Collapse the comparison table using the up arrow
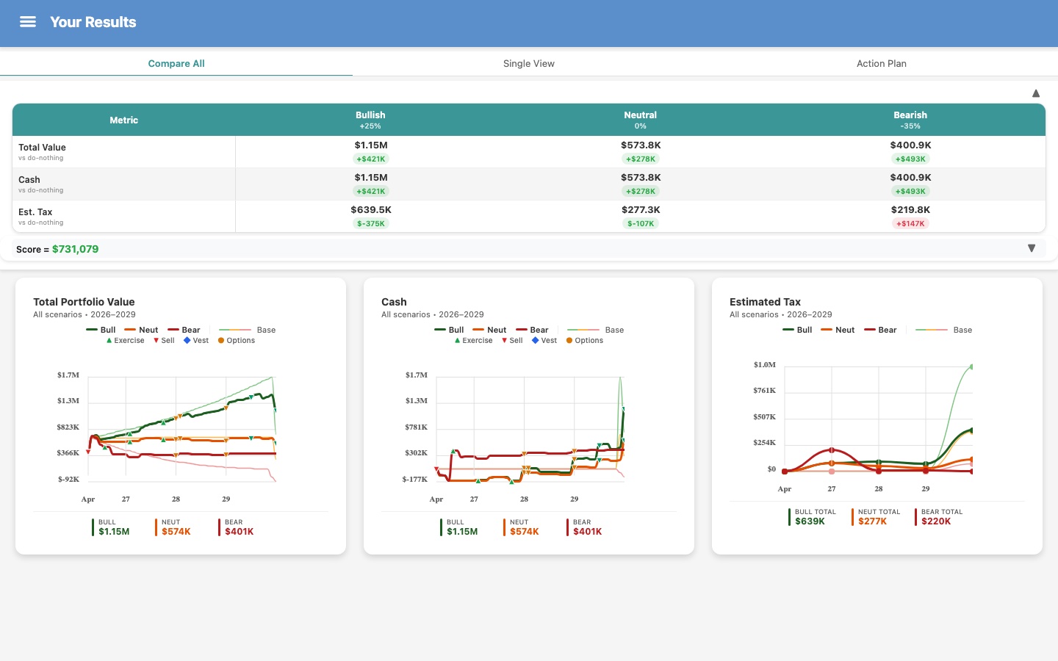The height and width of the screenshot is (661, 1058). click(x=1035, y=93)
